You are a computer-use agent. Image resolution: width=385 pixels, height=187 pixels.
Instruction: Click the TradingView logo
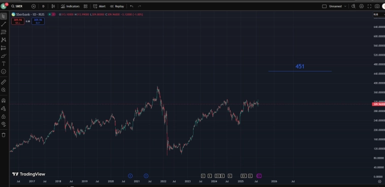(x=28, y=174)
